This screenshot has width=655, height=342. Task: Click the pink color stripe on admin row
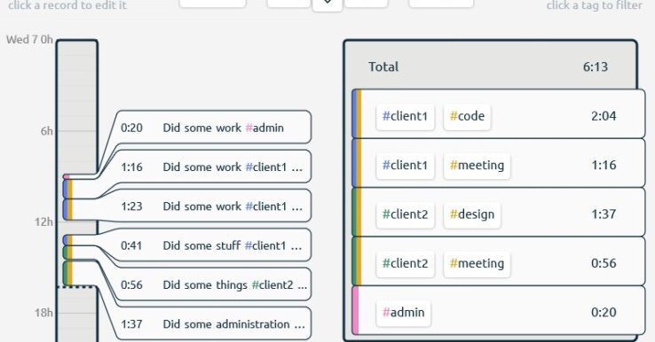click(x=356, y=310)
